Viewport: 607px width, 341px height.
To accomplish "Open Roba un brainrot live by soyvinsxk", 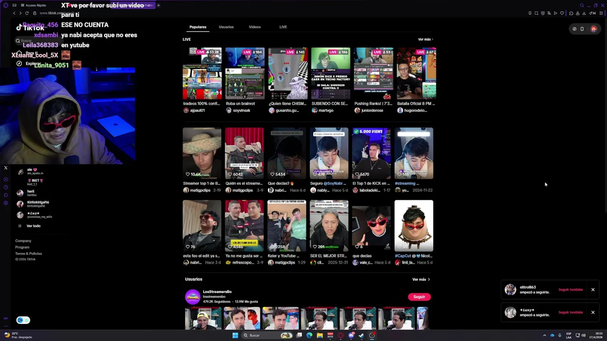I will [x=245, y=73].
